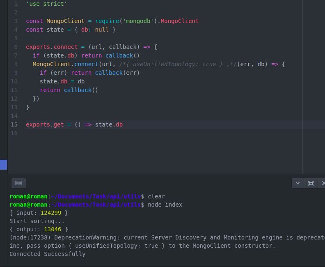Hide the terminal panel with chevron
Viewport: 325px width, 267px height.
tap(298, 183)
